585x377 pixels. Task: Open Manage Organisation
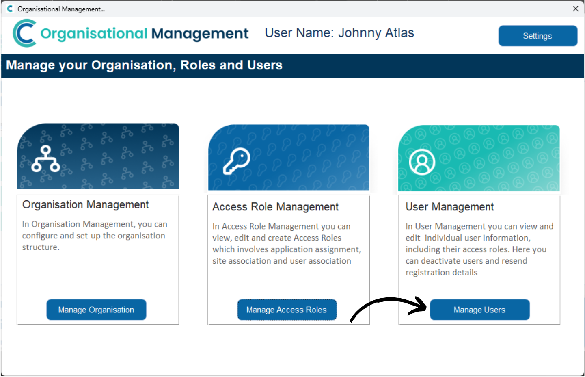(x=96, y=310)
